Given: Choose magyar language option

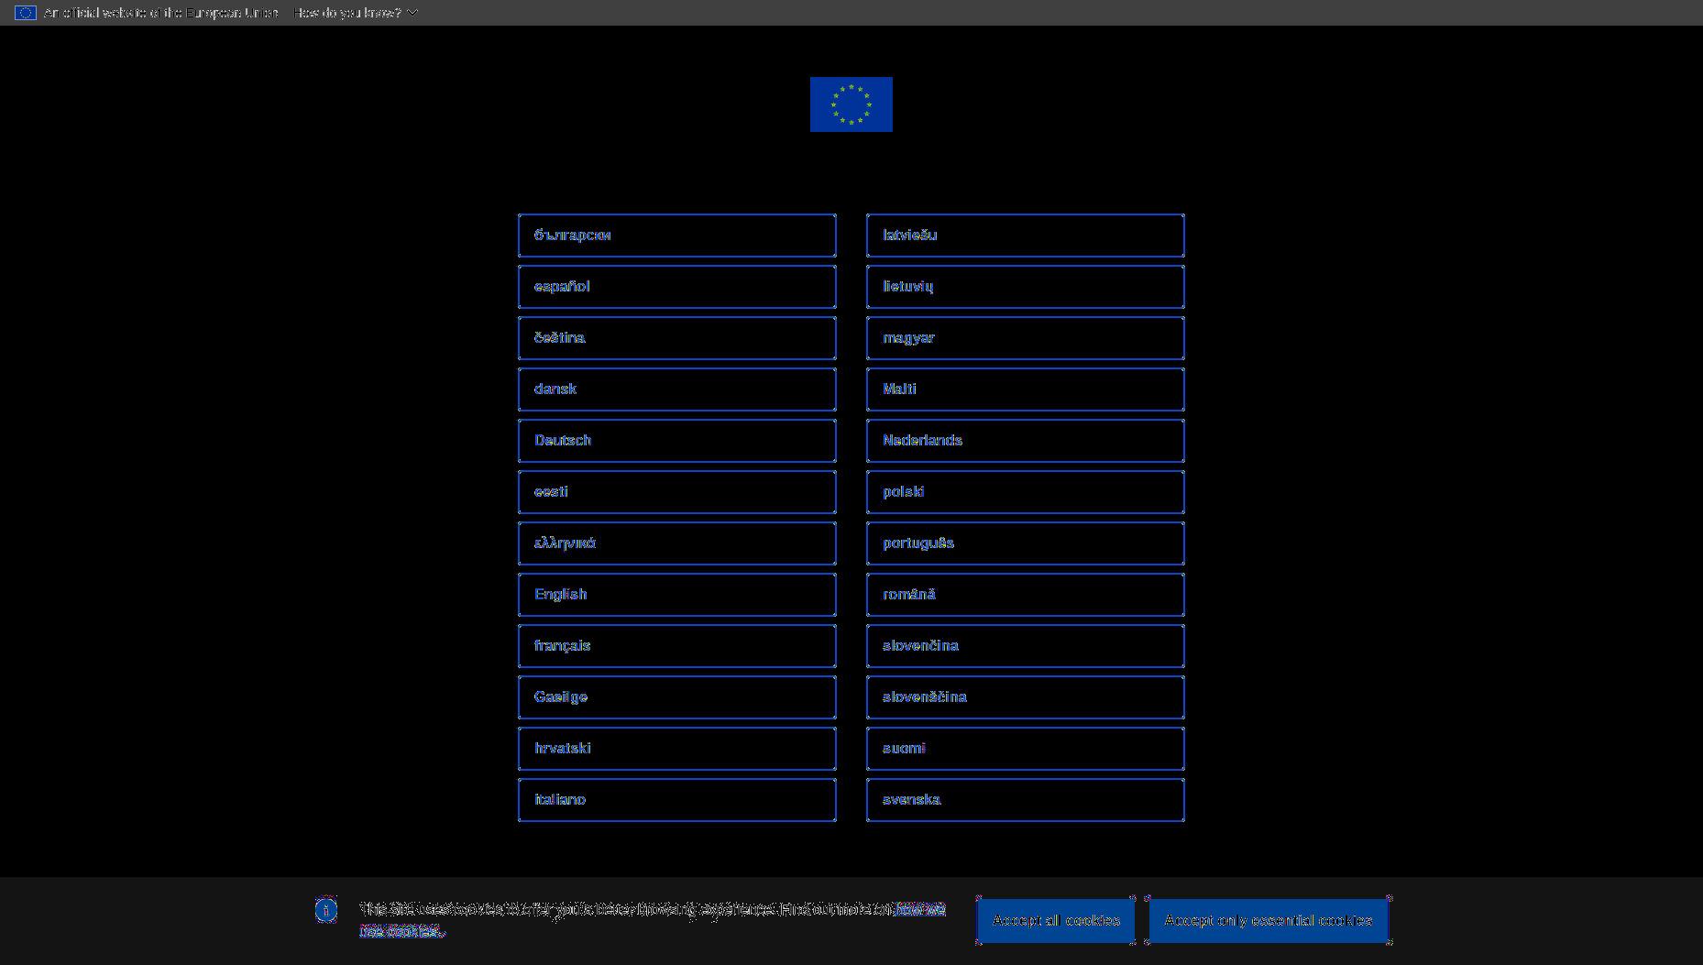Looking at the screenshot, I should pyautogui.click(x=1026, y=338).
